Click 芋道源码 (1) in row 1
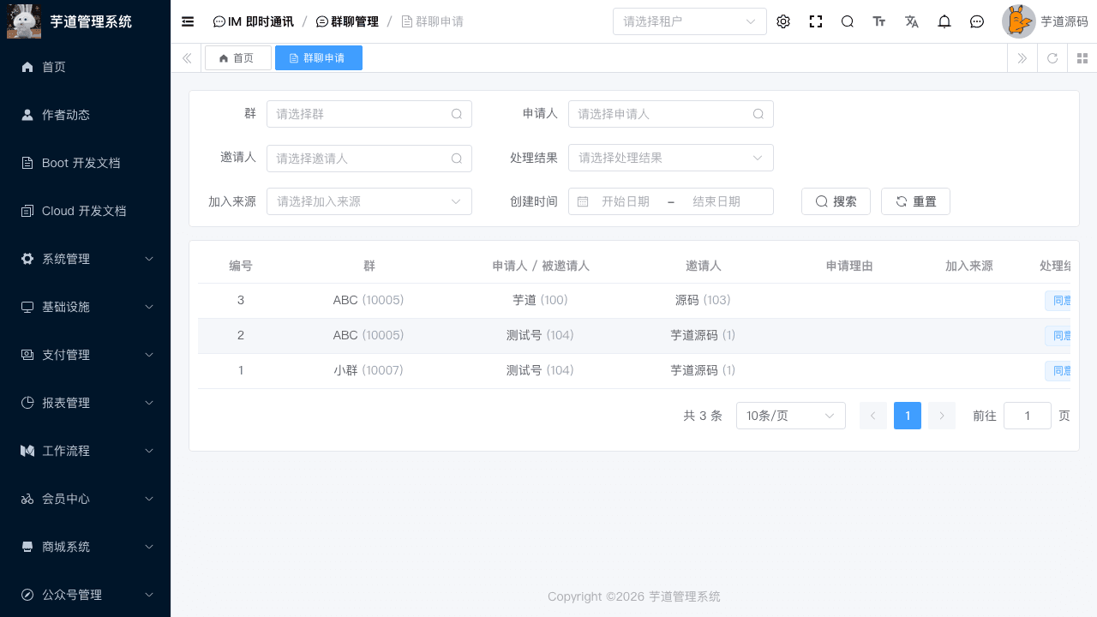The image size is (1097, 617). pyautogui.click(x=704, y=370)
